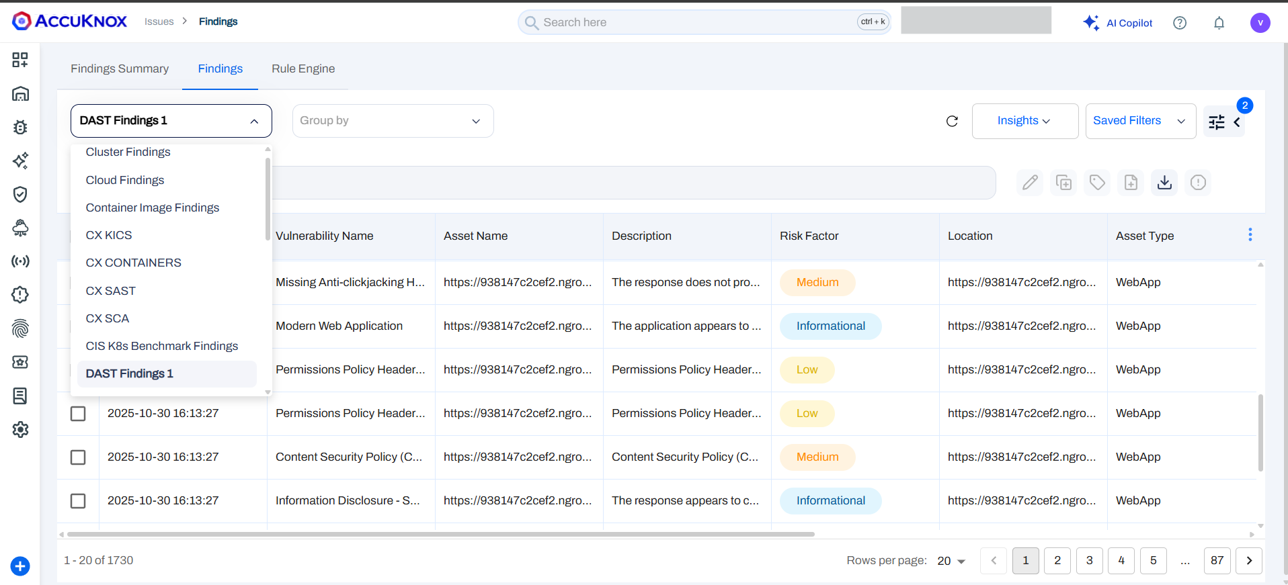
Task: Click the dropdown list scrollbar
Action: point(268,198)
